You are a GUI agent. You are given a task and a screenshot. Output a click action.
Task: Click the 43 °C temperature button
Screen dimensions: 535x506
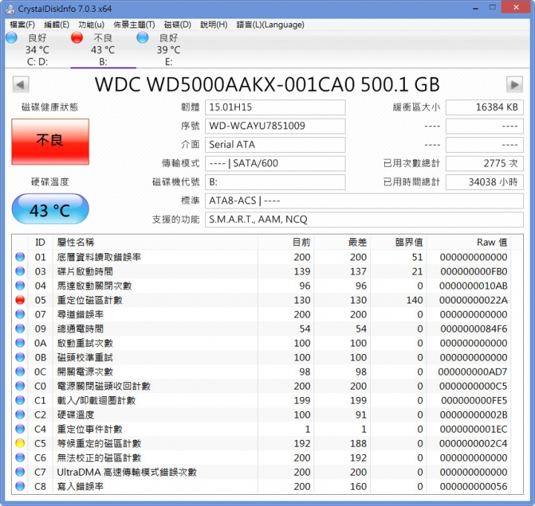51,209
